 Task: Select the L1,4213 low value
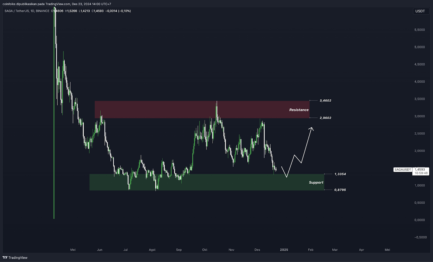pos(84,11)
